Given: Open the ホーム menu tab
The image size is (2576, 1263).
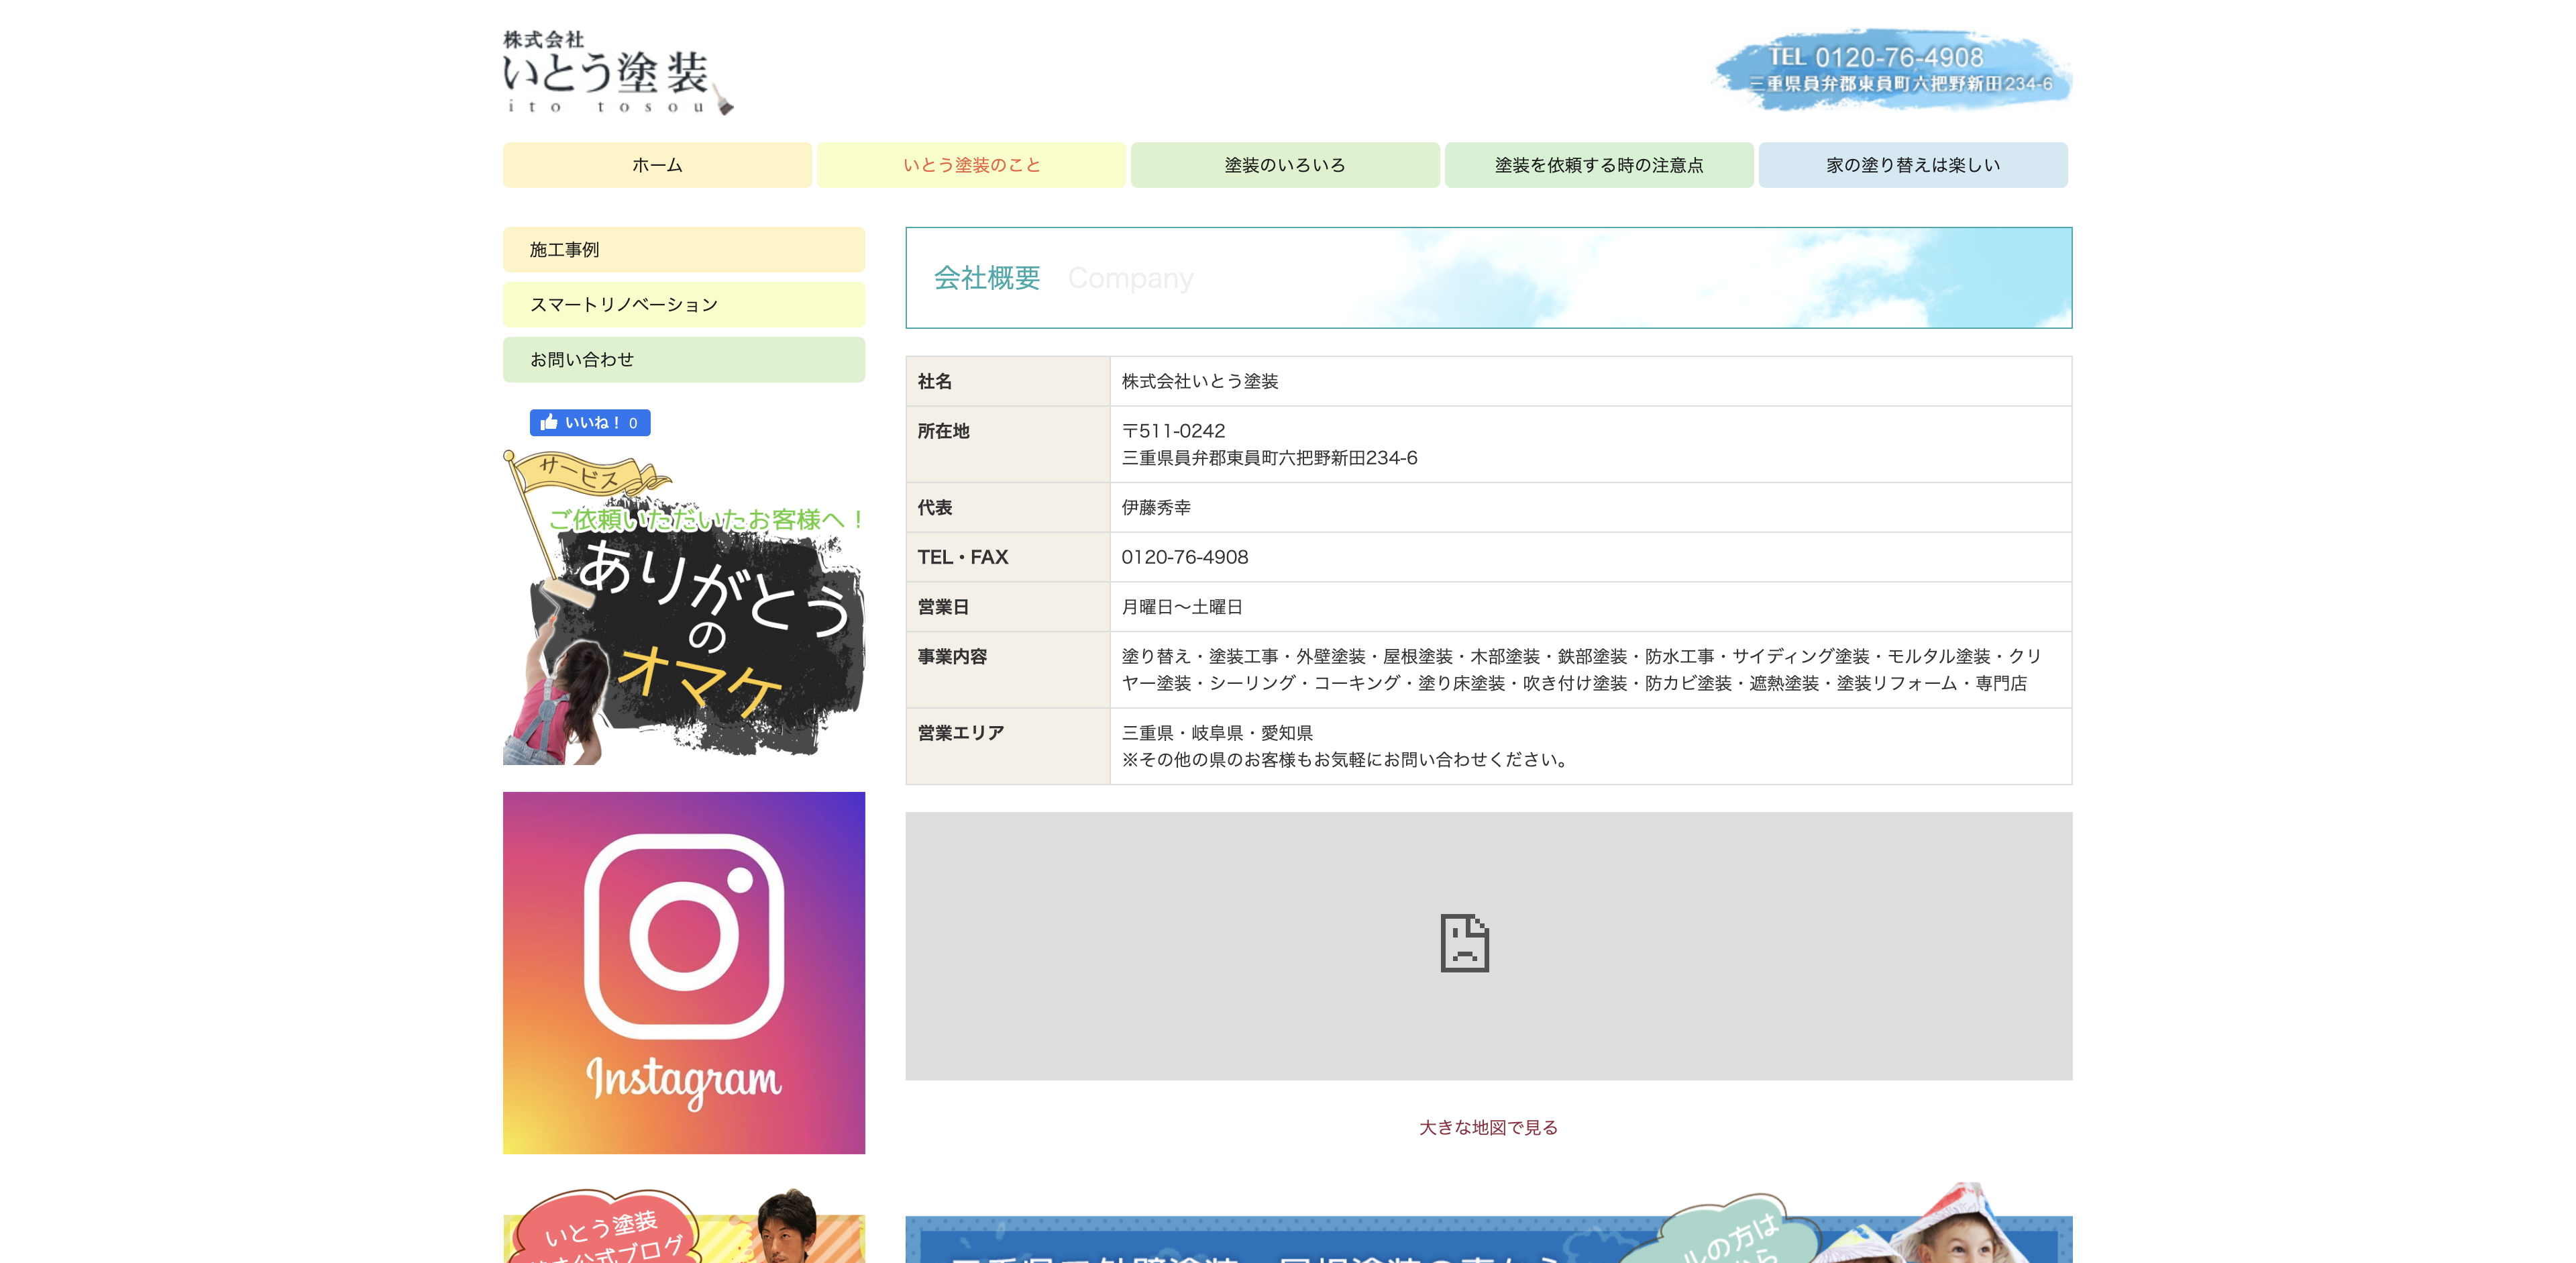Looking at the screenshot, I should pyautogui.click(x=657, y=165).
